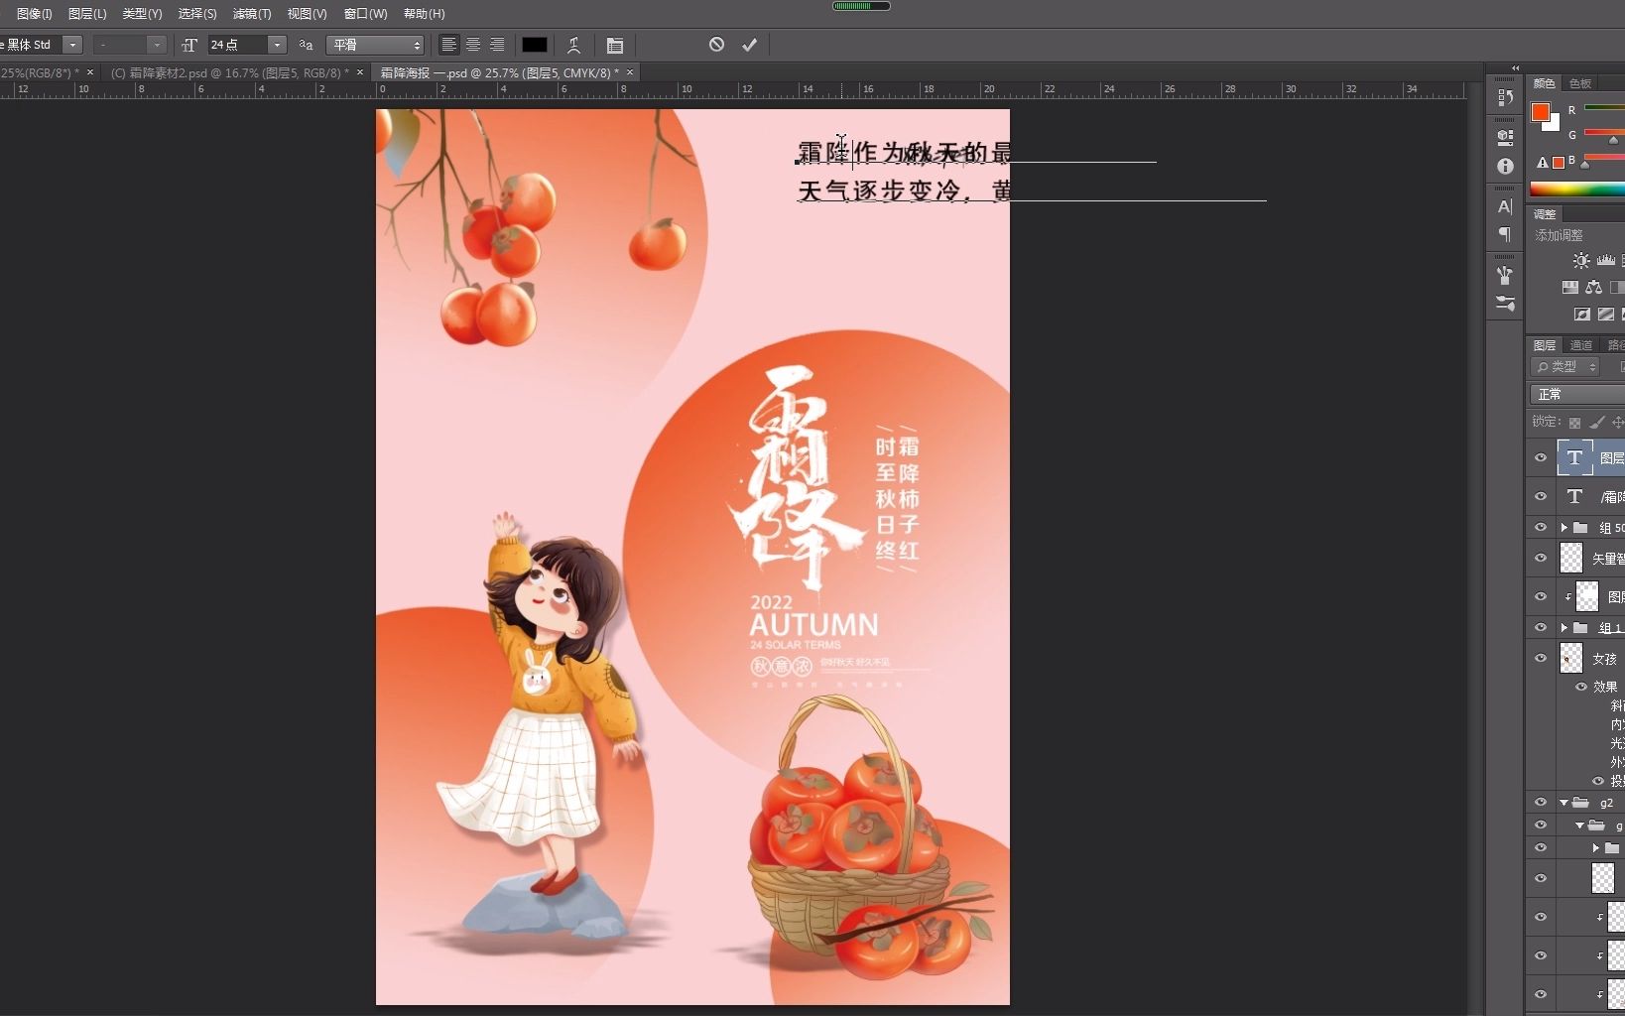Switch to 霜降素材2.psd document tab
This screenshot has width=1625, height=1016.
coord(228,72)
